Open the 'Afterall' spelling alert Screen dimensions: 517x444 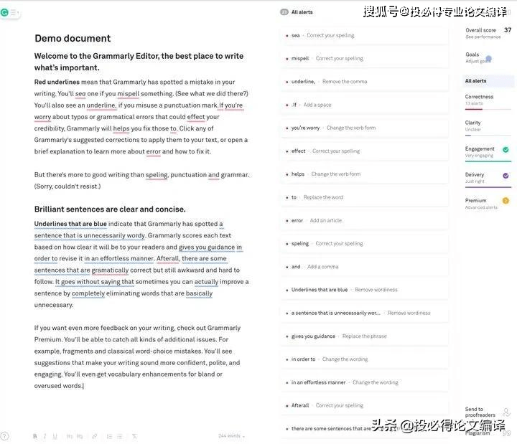(x=365, y=405)
